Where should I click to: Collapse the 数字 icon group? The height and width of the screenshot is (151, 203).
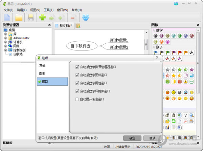click(154, 30)
